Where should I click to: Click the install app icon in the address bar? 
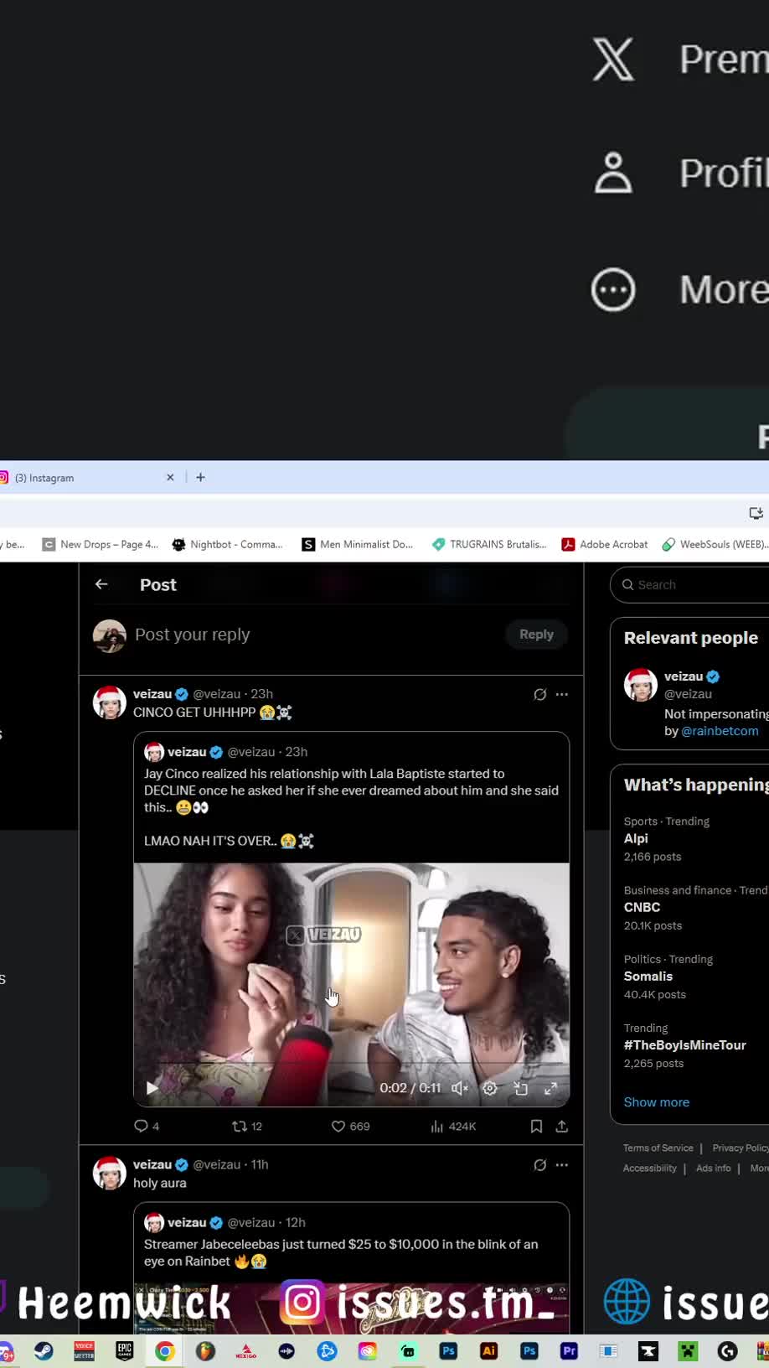[756, 513]
